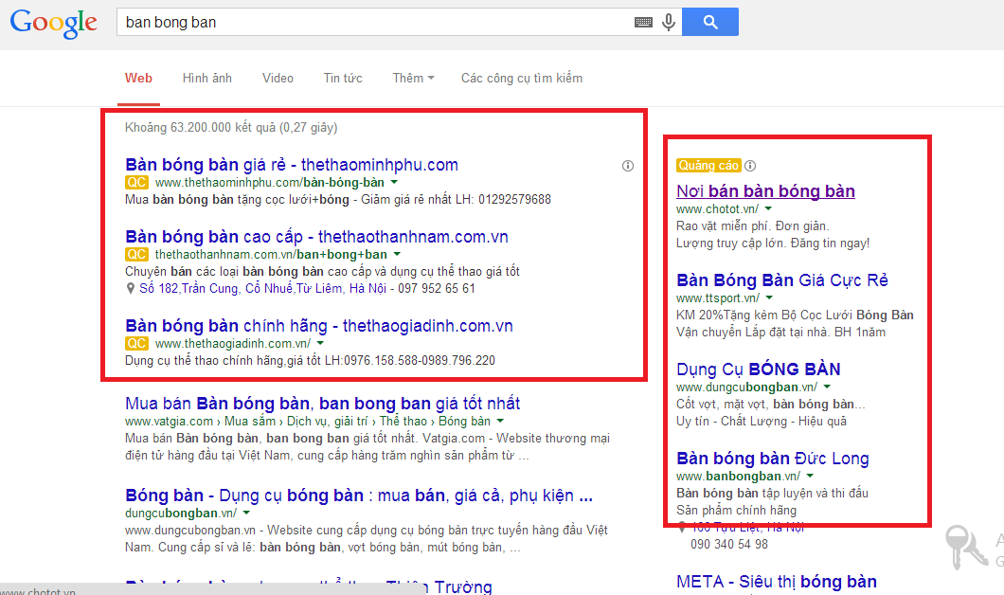This screenshot has width=1004, height=595.
Task: Click the Bàn bóng bàn Đức Long link
Action: tap(772, 458)
